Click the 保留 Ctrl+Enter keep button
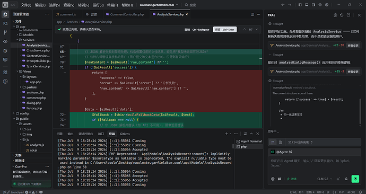 click(225, 30)
